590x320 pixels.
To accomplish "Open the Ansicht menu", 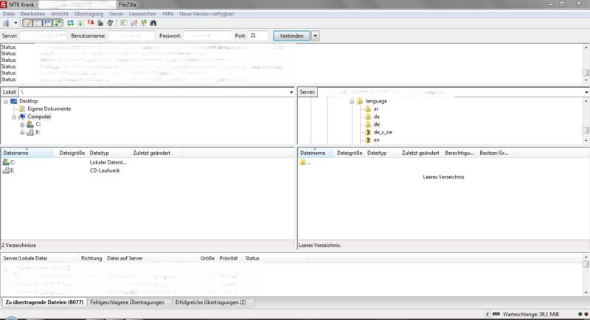I will tap(60, 13).
